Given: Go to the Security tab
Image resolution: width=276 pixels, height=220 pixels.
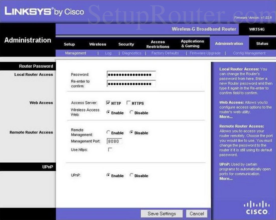Looking at the screenshot, I should point(126,44).
